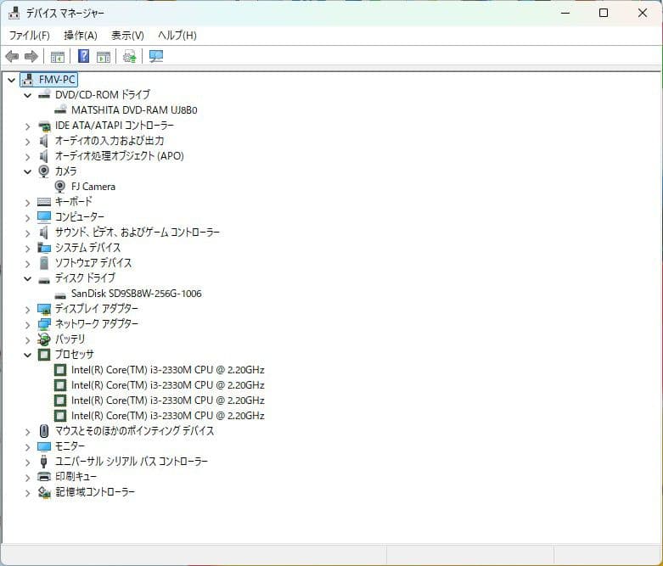Screen dimensions: 663x566
Task: Click the FMV-PC computer icon
Action: pos(28,80)
